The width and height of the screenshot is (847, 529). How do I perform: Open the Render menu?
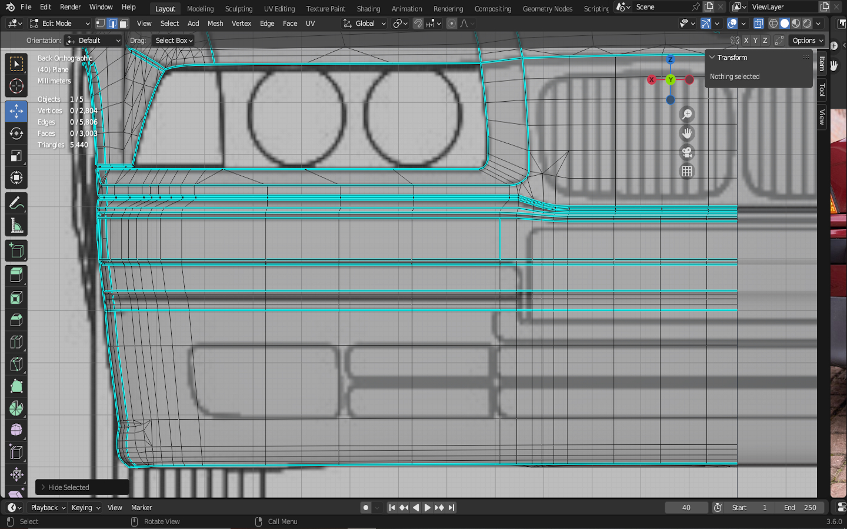click(x=71, y=7)
